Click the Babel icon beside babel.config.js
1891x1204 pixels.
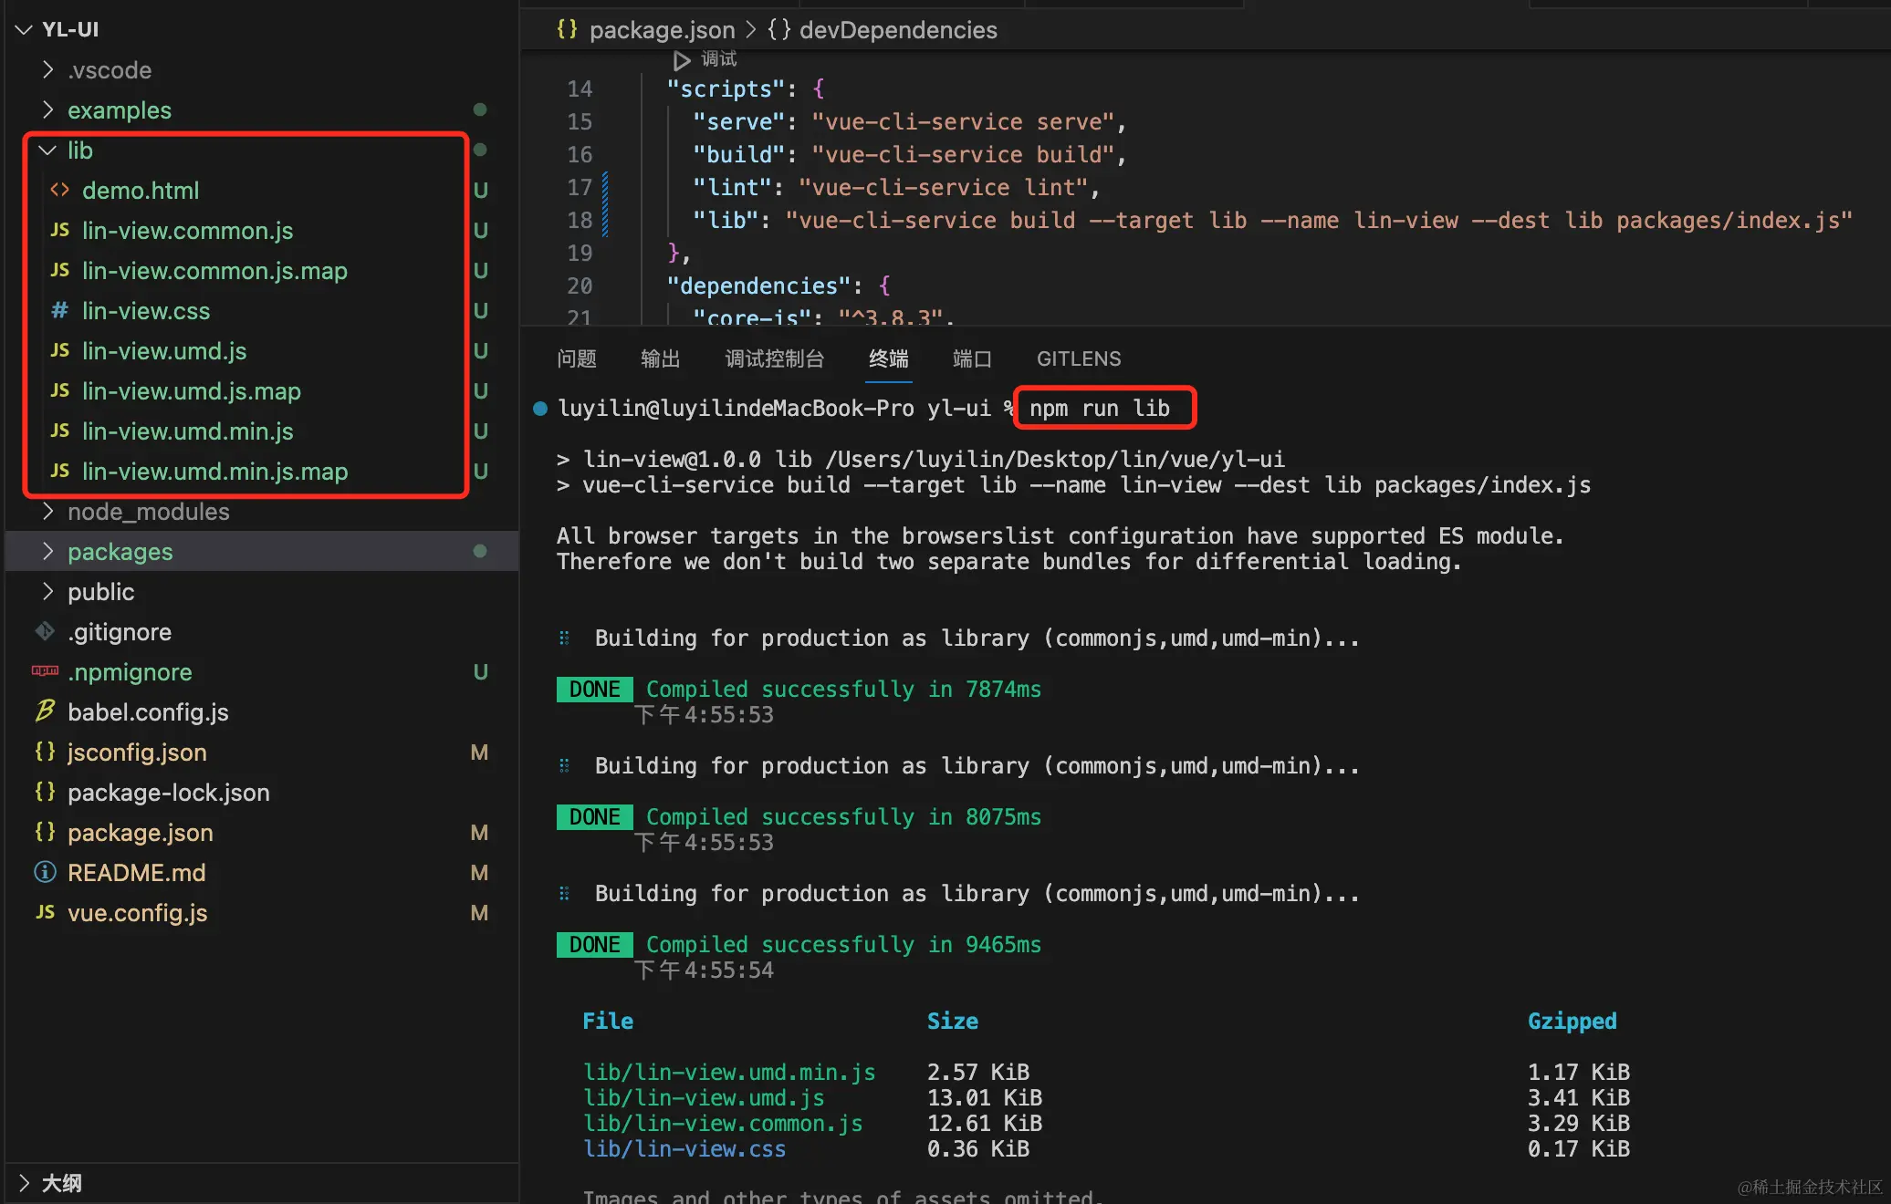click(x=45, y=711)
